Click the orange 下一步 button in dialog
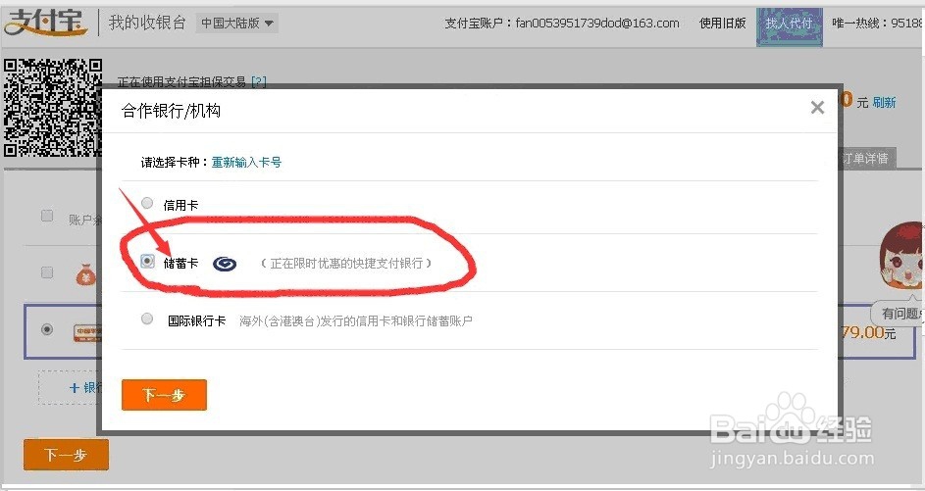This screenshot has width=925, height=491. (164, 395)
